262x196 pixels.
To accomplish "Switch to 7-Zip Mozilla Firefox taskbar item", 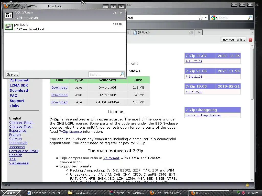I will coord(166,193).
